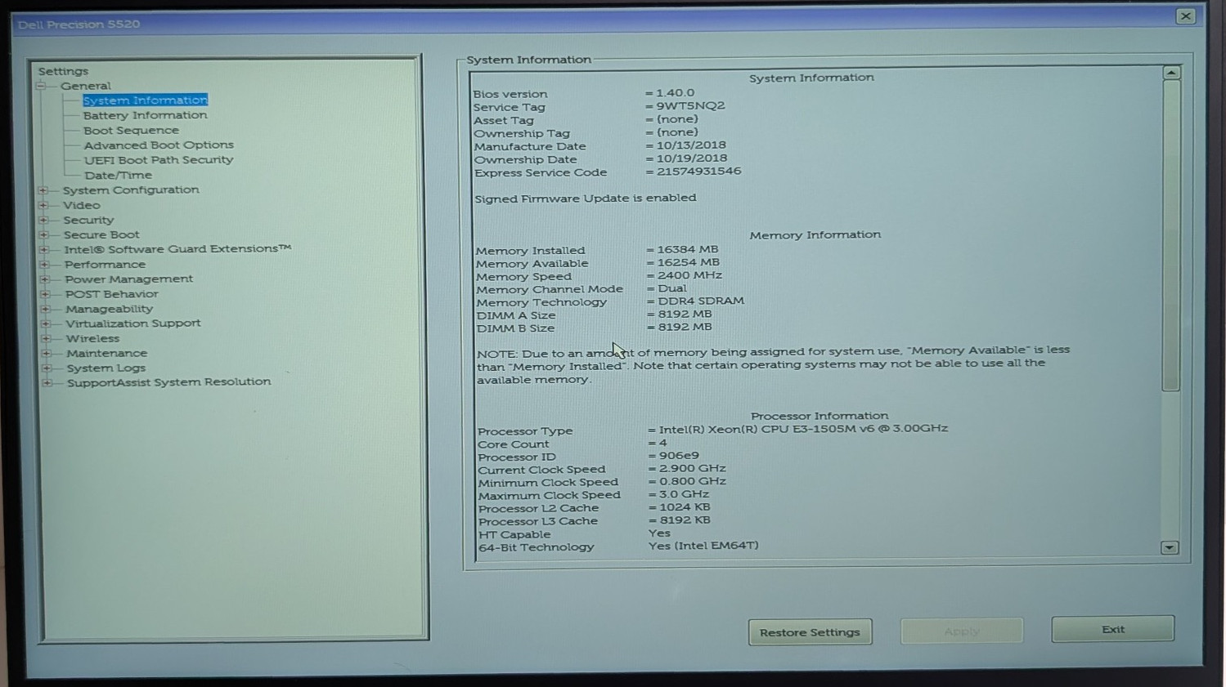Click the Express Service Code value 21574931546

point(698,171)
